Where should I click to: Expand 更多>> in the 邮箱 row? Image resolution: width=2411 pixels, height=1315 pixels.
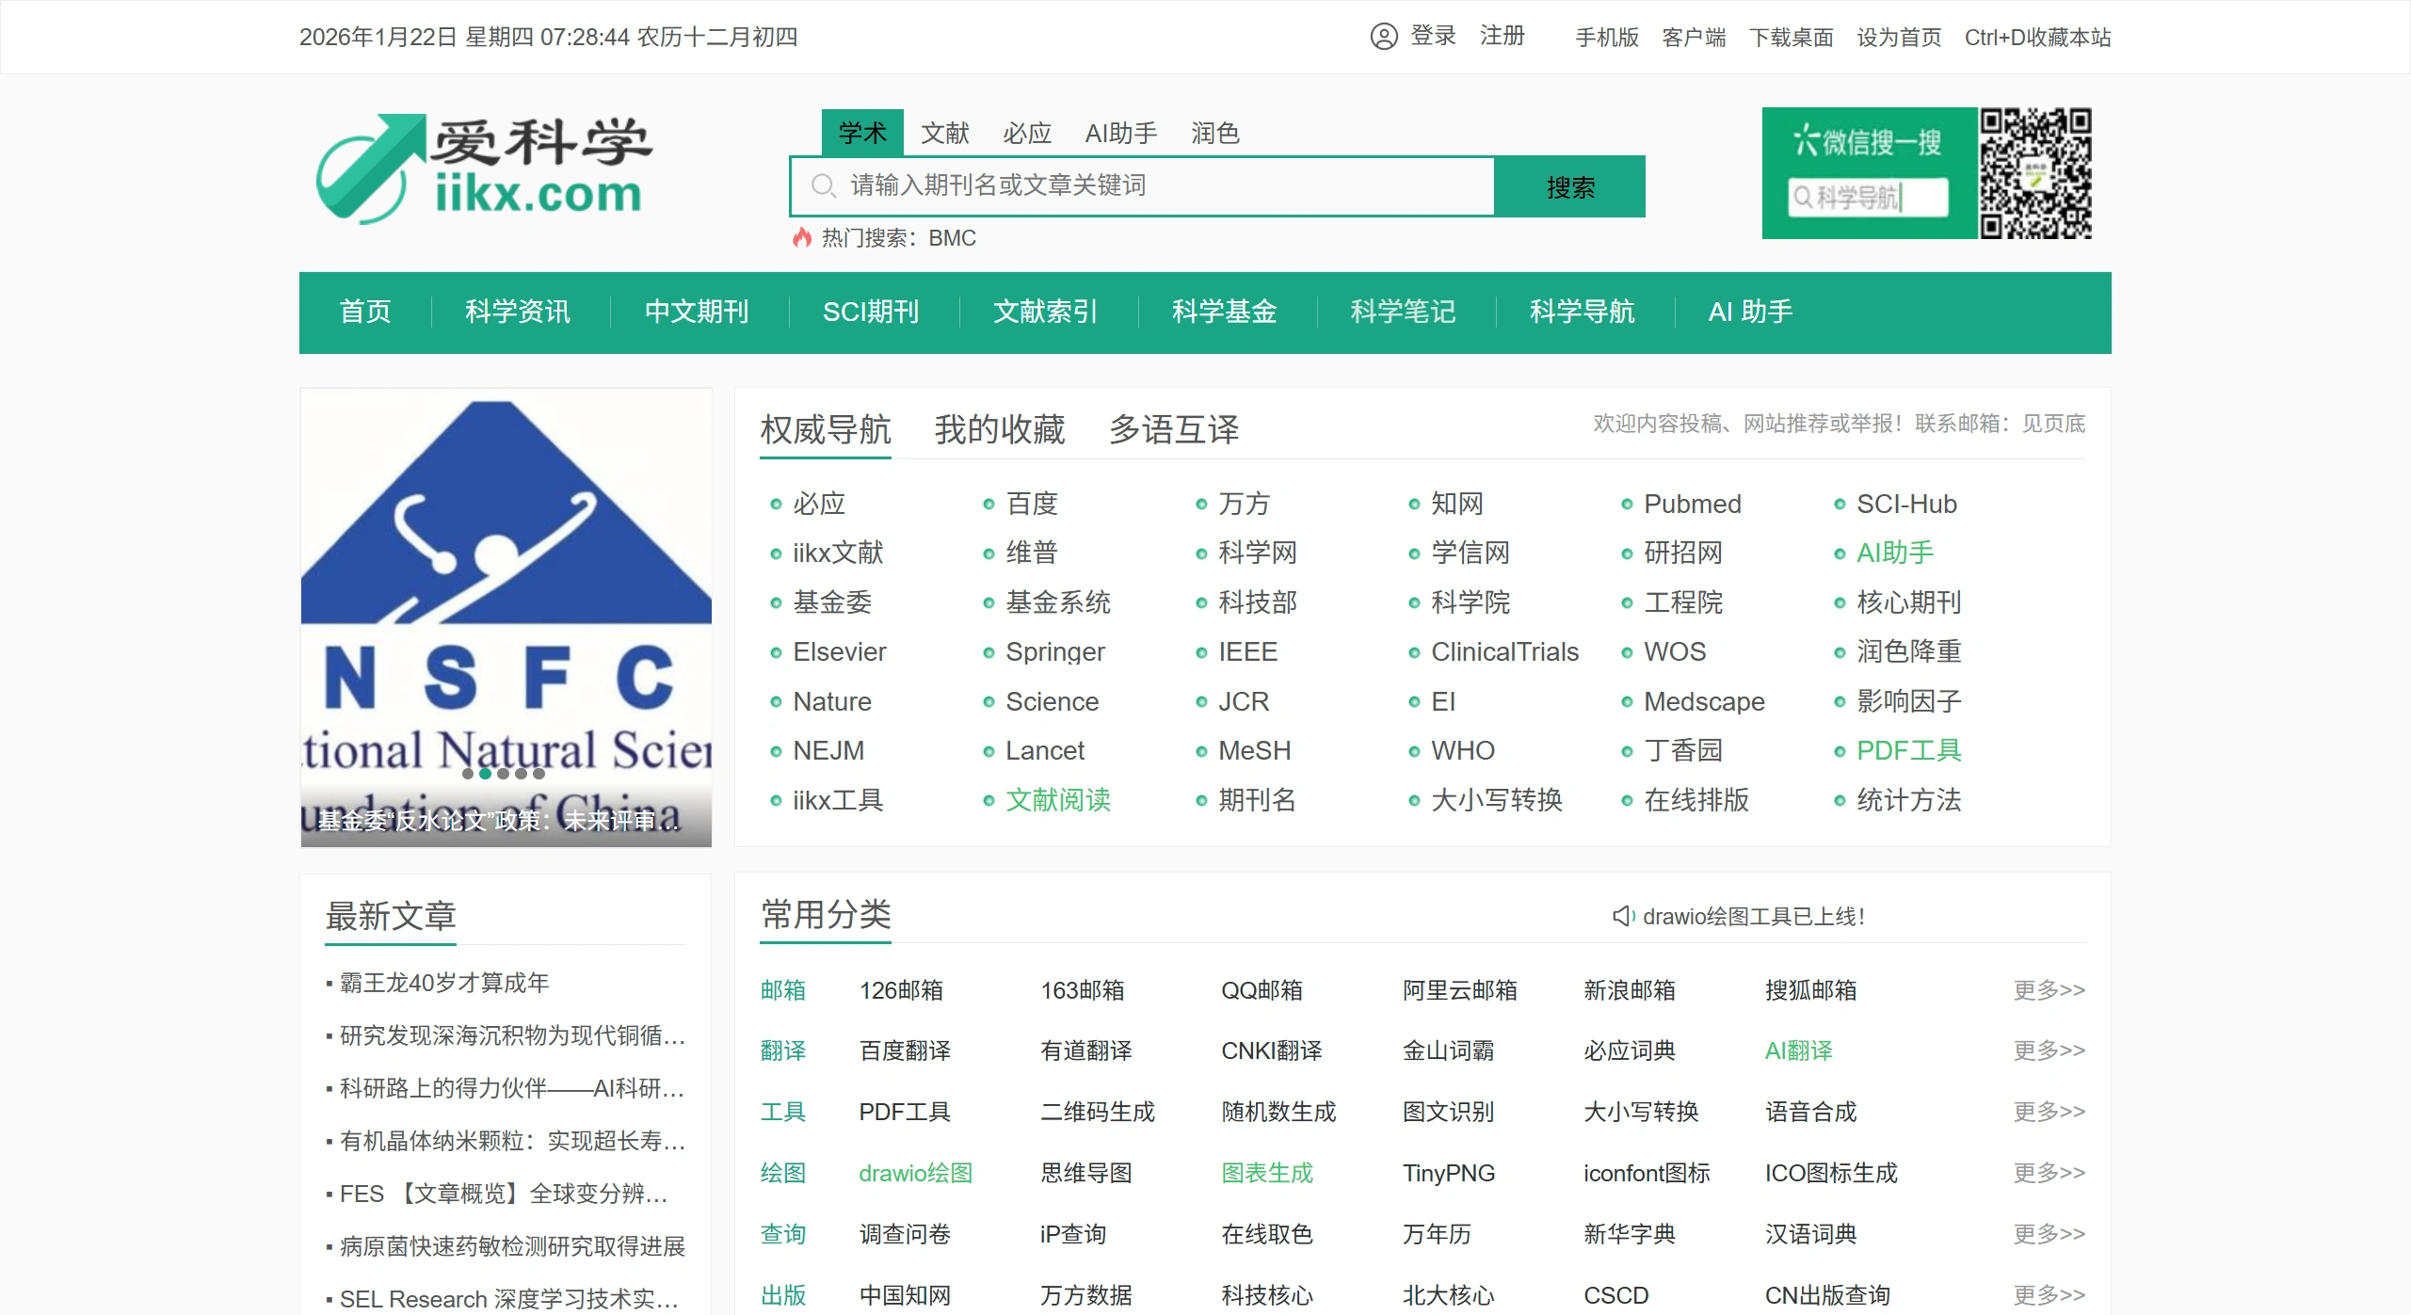click(2049, 990)
